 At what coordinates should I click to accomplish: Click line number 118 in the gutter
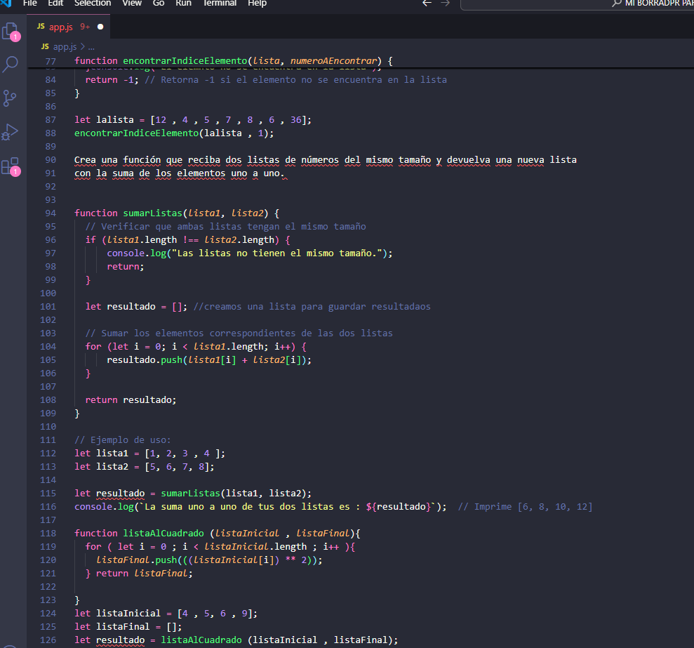point(48,534)
